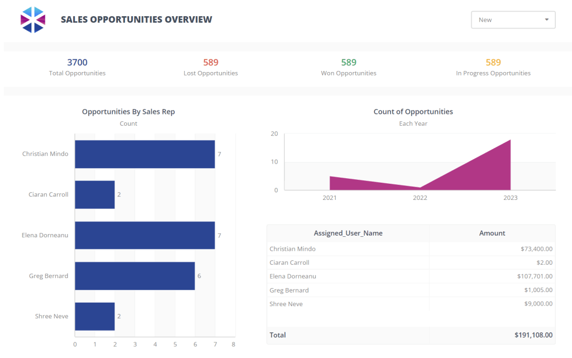Click the Won Opportunities KPI value
Image resolution: width=572 pixels, height=358 pixels.
tap(349, 63)
